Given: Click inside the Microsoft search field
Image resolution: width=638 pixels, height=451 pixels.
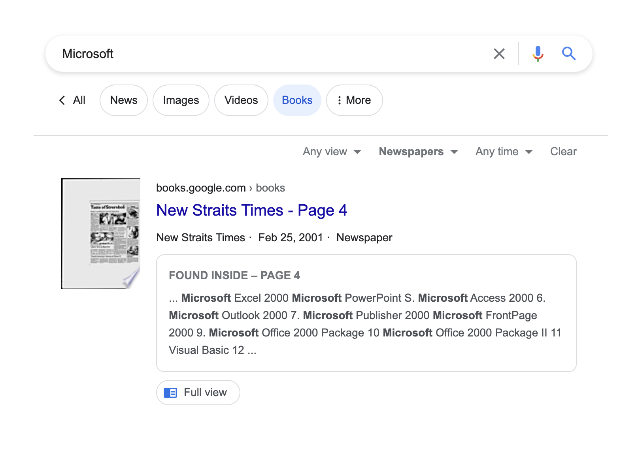Looking at the screenshot, I should pos(269,54).
